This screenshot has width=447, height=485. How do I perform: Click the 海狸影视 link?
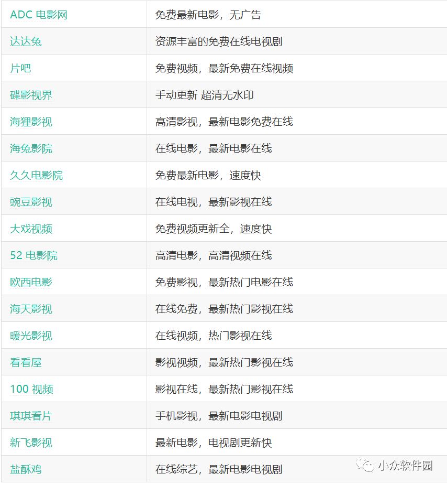click(29, 121)
